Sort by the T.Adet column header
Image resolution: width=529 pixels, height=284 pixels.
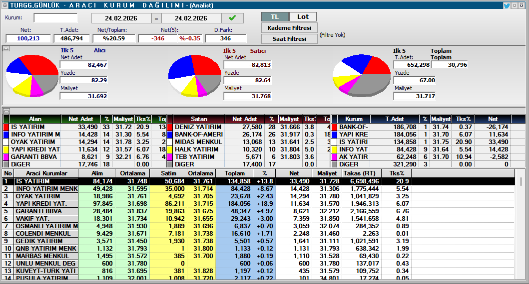point(395,119)
